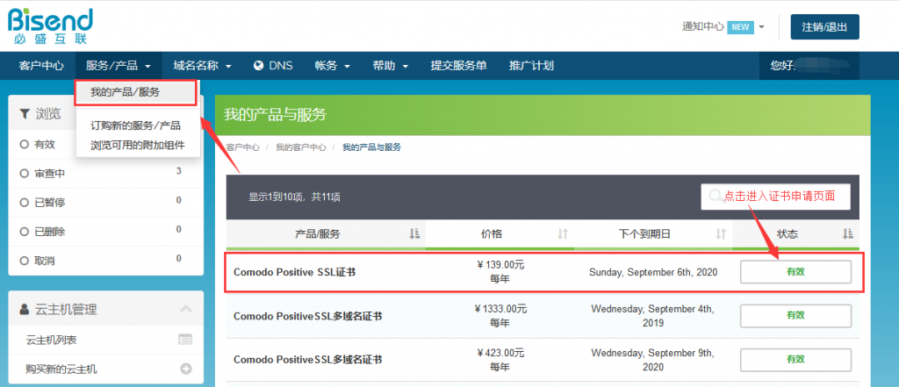Image resolution: width=899 pixels, height=387 pixels.
Task: Sort by 价格 column sort icon
Action: [x=563, y=234]
